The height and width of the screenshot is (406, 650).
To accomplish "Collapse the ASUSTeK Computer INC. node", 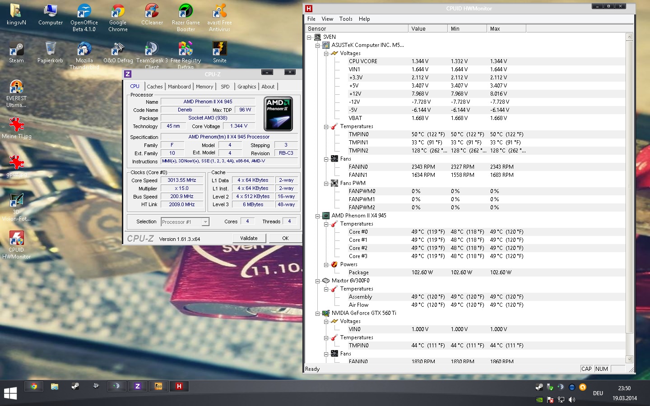I will click(x=317, y=45).
